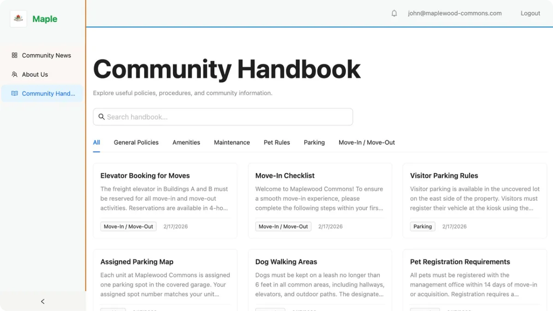Click the Logout button

coord(530,13)
